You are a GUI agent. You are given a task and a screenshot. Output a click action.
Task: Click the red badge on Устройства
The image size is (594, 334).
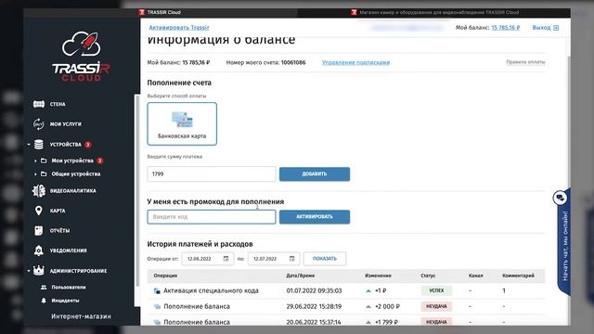(x=88, y=145)
